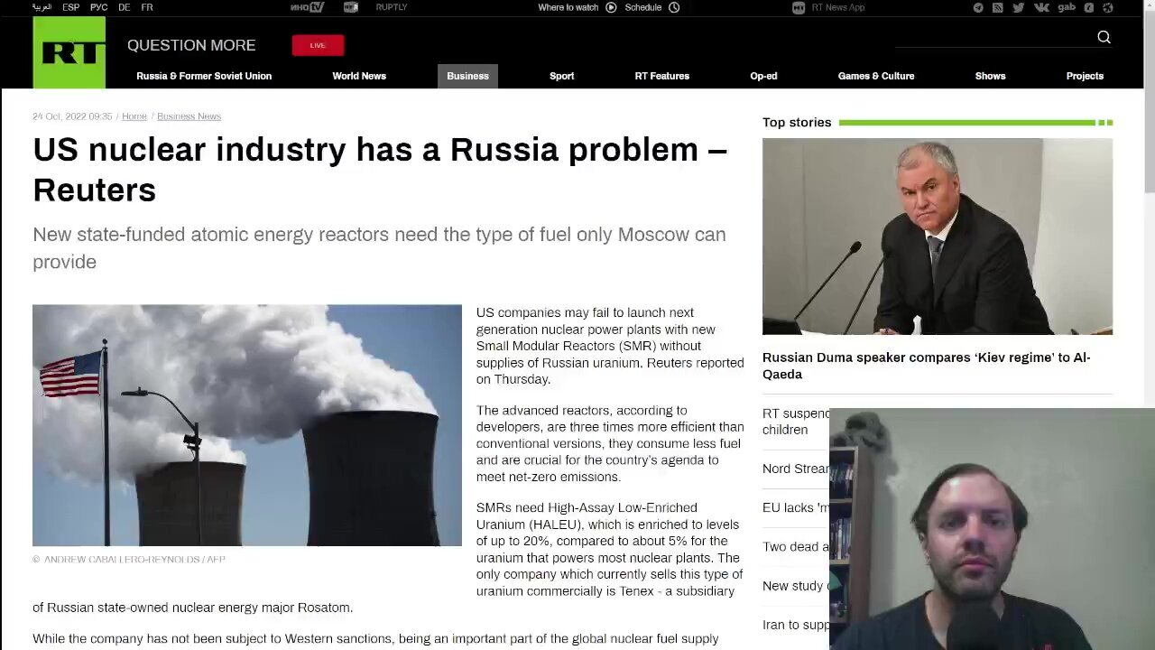Click the search magnifier icon

1104,37
